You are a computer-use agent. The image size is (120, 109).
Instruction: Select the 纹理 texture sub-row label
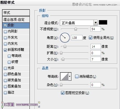click(15, 62)
